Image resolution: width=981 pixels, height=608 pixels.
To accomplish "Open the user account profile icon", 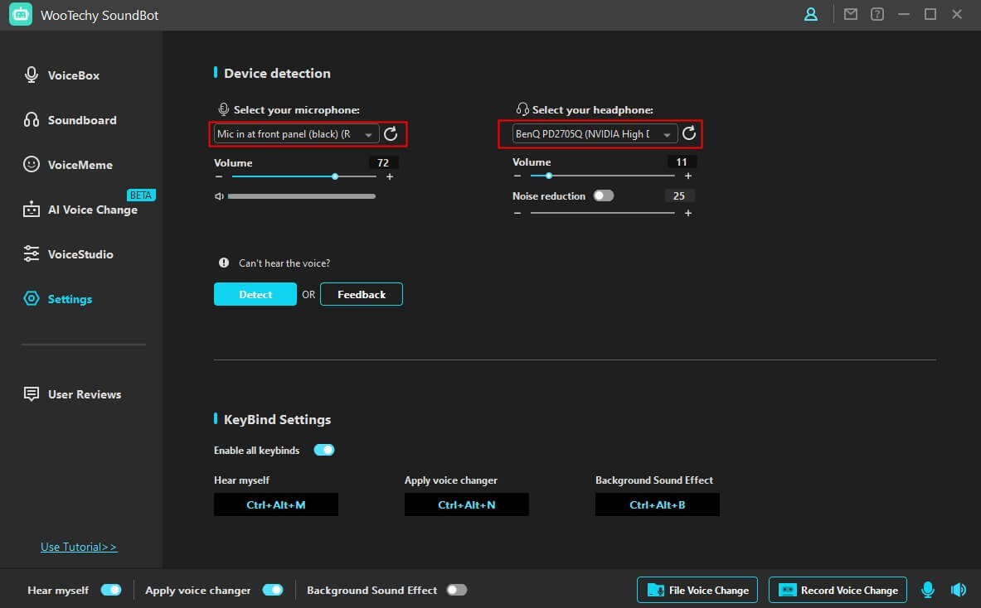I will (x=811, y=14).
